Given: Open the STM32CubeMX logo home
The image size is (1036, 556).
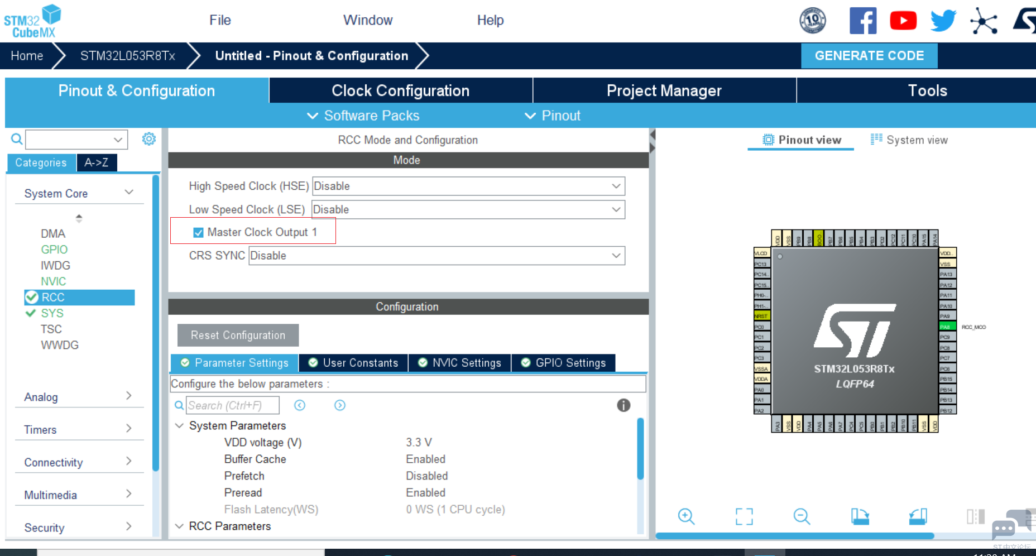Looking at the screenshot, I should coord(32,21).
